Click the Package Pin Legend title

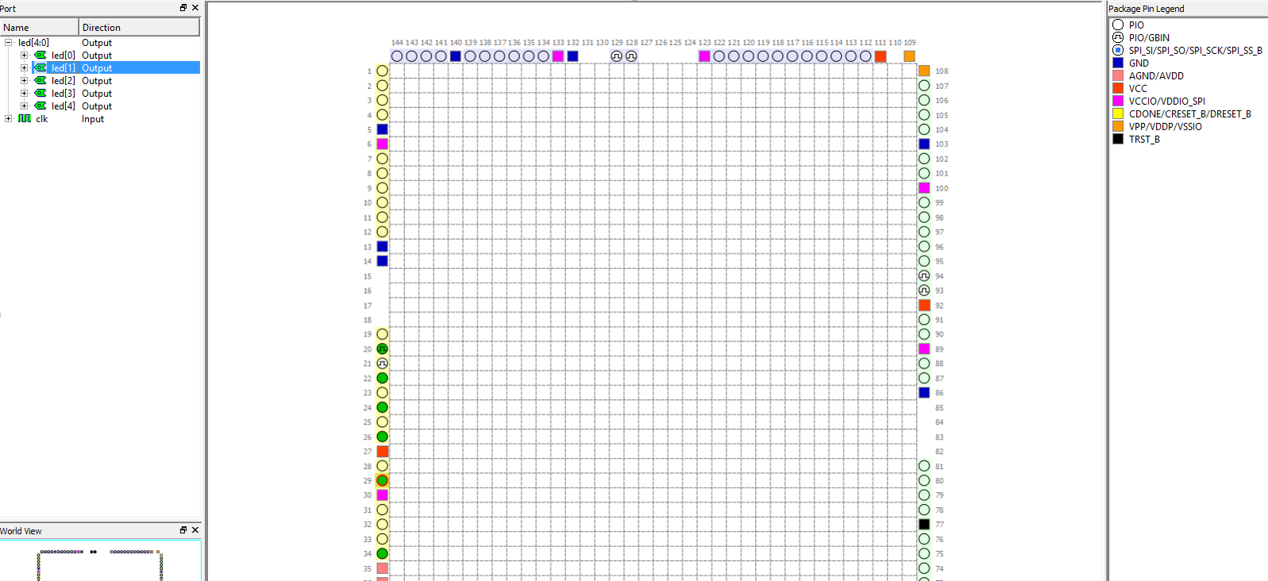pyautogui.click(x=1146, y=9)
